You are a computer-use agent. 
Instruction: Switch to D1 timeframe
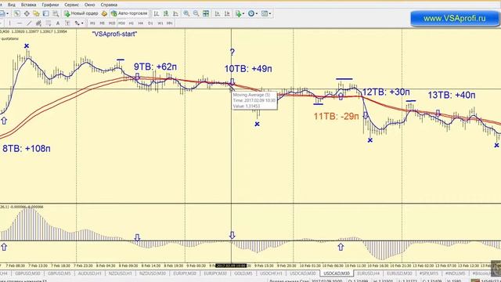pos(150,23)
